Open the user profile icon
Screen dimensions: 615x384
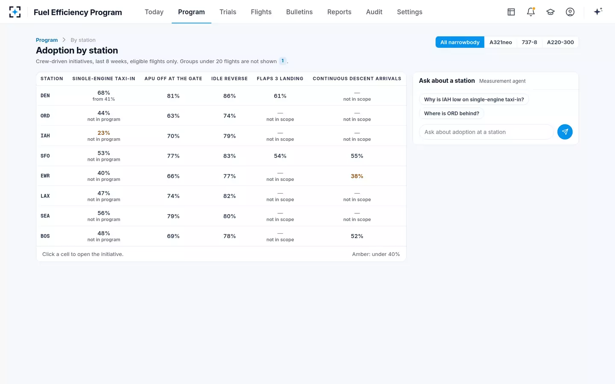click(570, 12)
